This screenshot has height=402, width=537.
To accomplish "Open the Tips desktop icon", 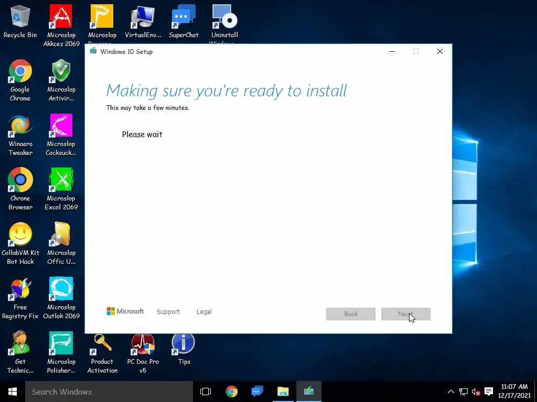I will click(184, 349).
